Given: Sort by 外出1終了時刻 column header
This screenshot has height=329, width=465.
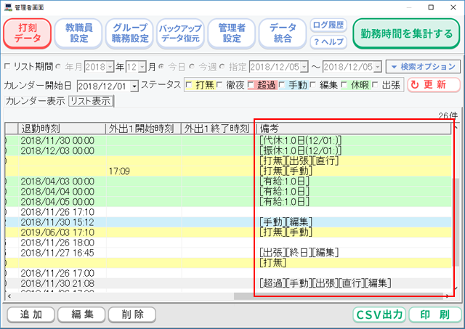Looking at the screenshot, I should [219, 129].
